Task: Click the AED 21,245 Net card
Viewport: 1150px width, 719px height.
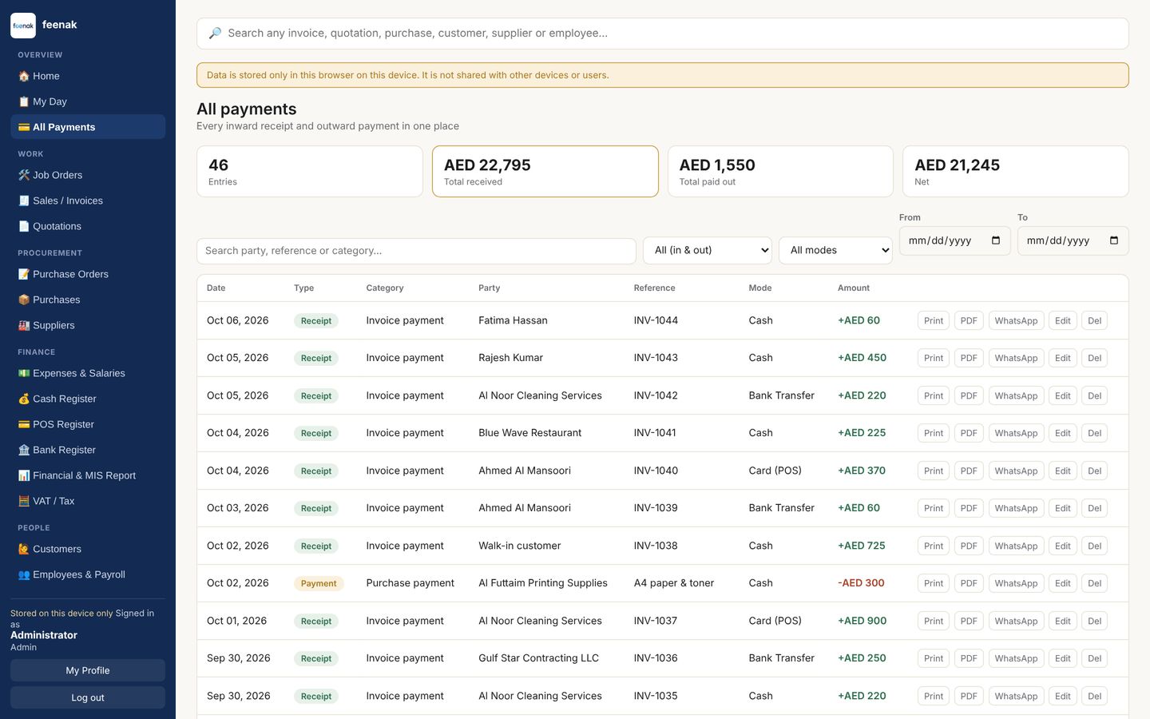Action: (x=1015, y=171)
